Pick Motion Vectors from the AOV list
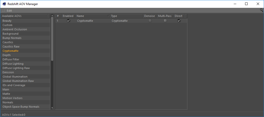 click(12, 98)
